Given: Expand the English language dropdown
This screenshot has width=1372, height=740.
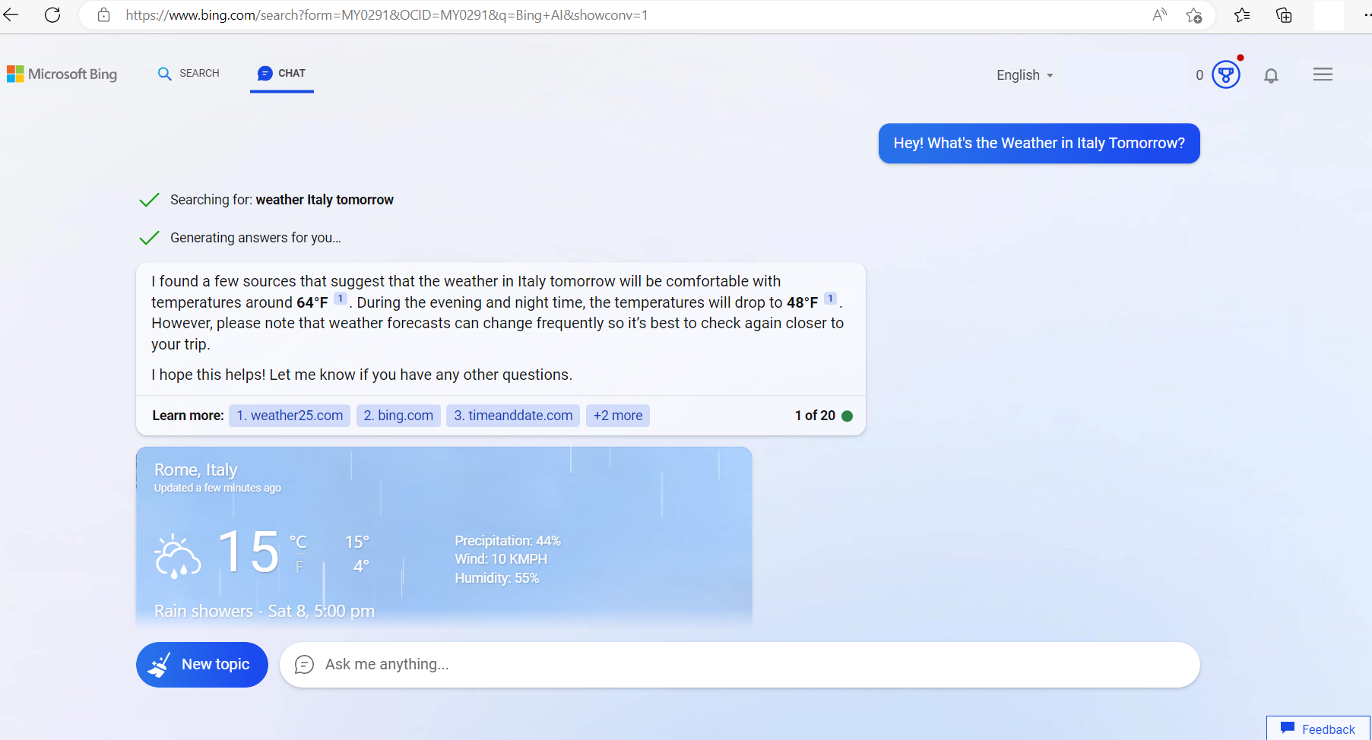Looking at the screenshot, I should pos(1025,75).
